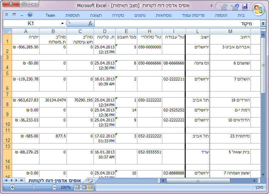Screen dimensions: 269x194
Task: Open Customize Quick Access Toolbar dropdown
Action: coord(212,7)
